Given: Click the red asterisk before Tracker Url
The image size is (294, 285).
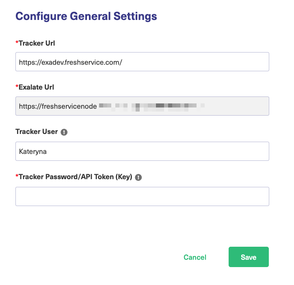Looking at the screenshot, I should coord(17,42).
